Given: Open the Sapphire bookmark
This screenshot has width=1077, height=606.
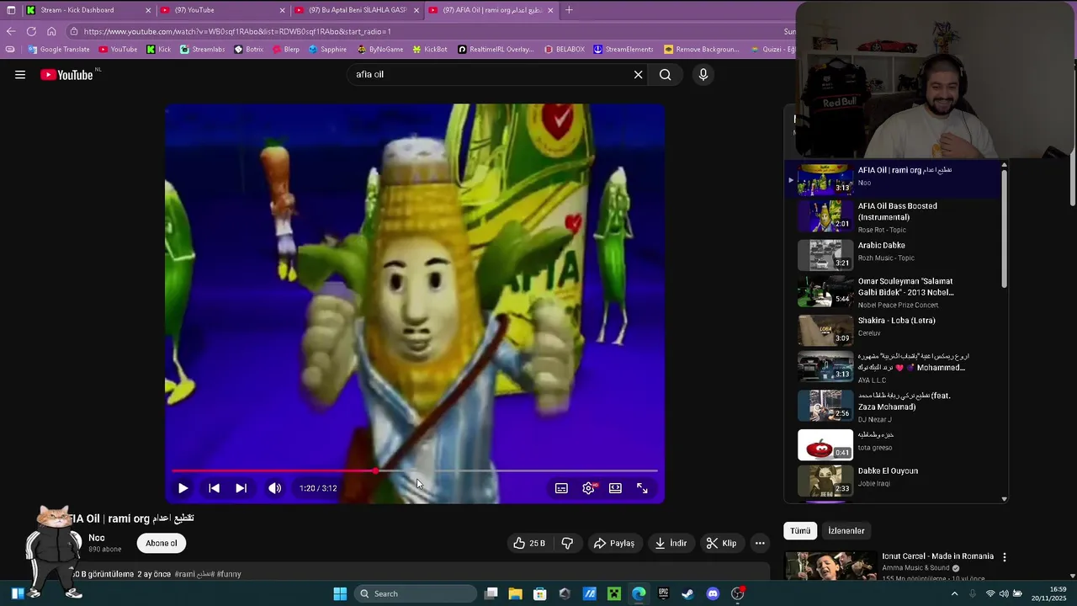Looking at the screenshot, I should (x=327, y=50).
